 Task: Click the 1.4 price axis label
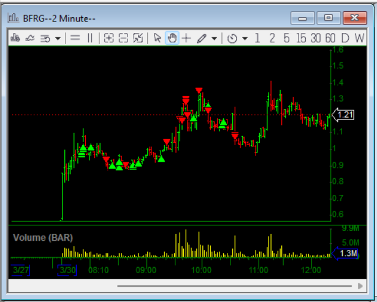click(x=338, y=83)
